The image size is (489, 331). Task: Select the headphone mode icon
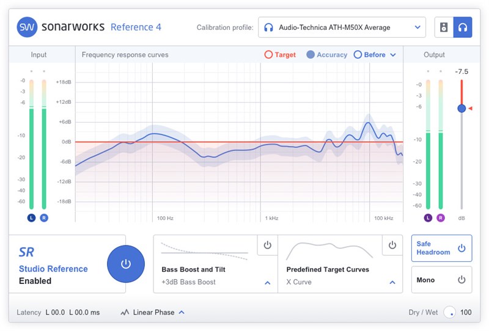point(463,27)
